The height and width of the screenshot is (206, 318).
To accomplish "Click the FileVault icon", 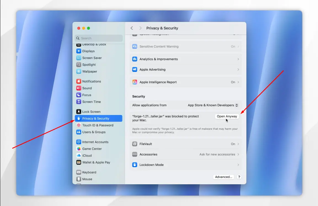I will tap(135, 144).
